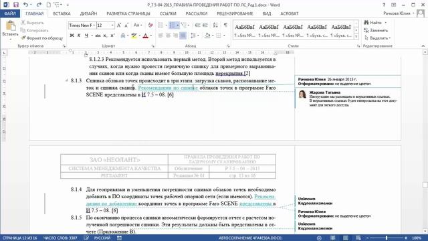Switch to the ДИЗАЙН tab
428x241 pixels.
pos(88,13)
